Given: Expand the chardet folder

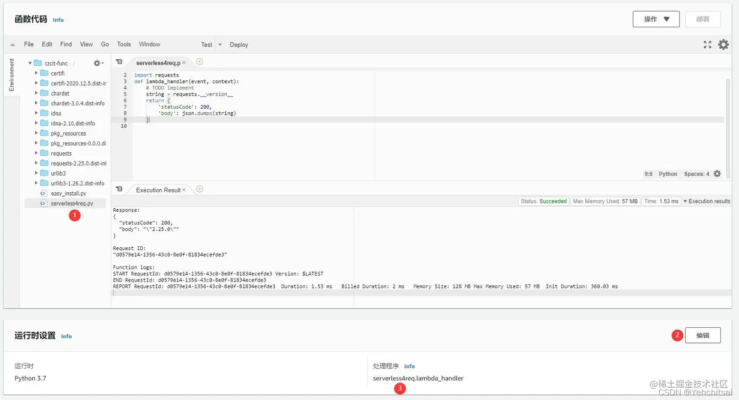Looking at the screenshot, I should [x=36, y=93].
